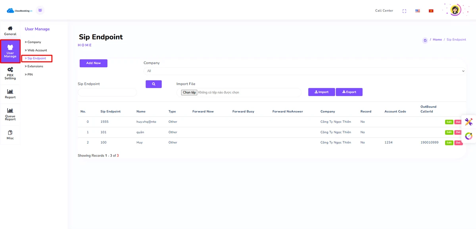Open the Misc section

[10, 135]
